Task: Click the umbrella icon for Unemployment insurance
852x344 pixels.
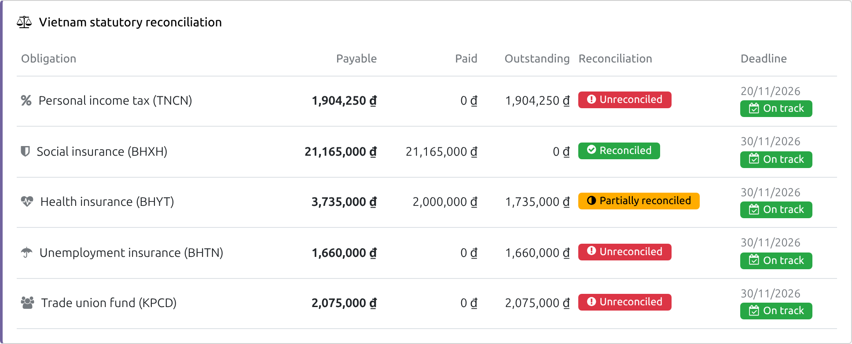Action: point(27,253)
